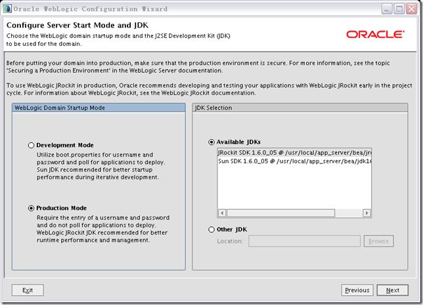
Task: Click the WebLogic Domain Startup Mode header
Action: click(x=99, y=108)
